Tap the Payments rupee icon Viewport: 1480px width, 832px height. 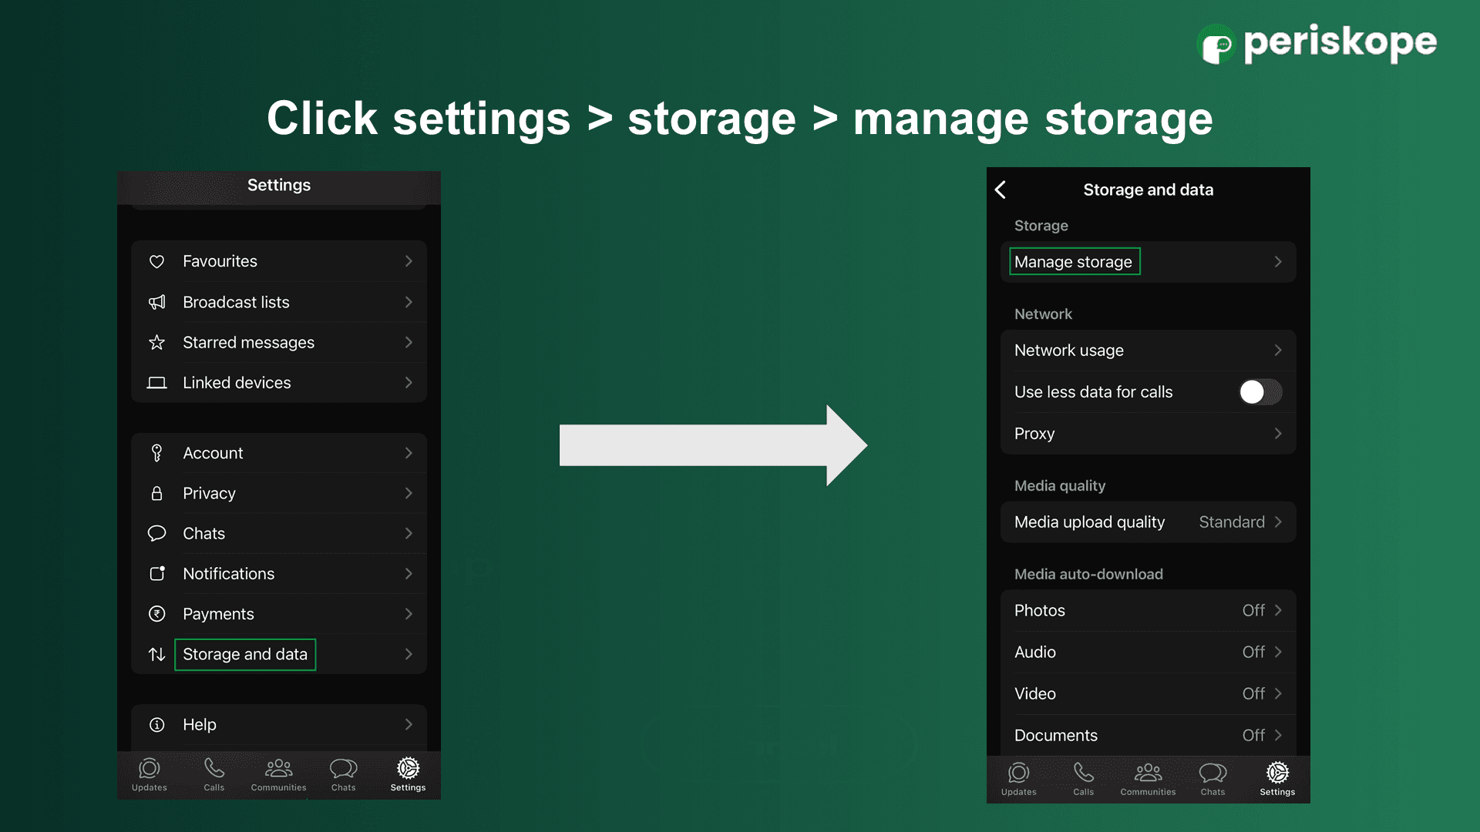[156, 614]
